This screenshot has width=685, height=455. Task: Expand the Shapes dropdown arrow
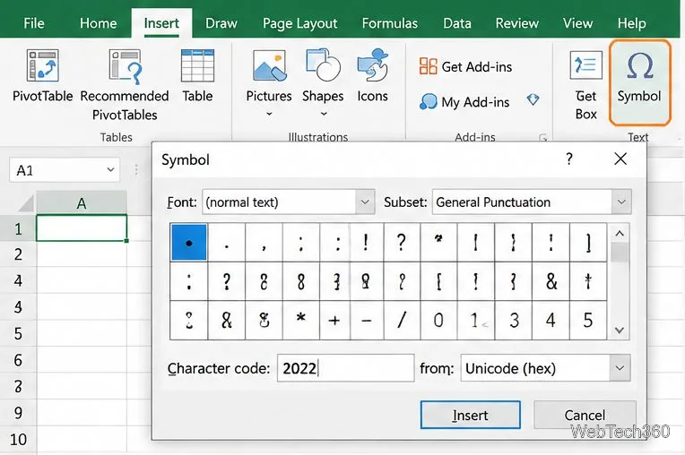(x=324, y=114)
